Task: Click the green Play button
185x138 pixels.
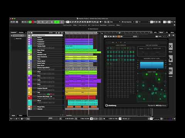Action: click(57, 22)
